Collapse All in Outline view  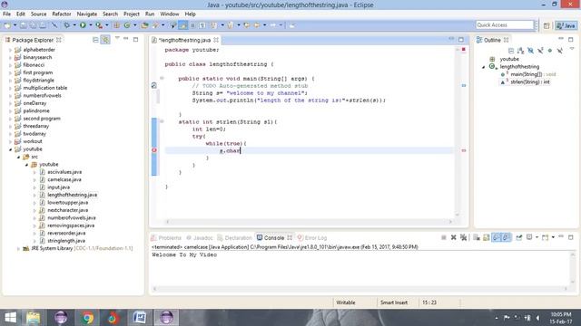pyautogui.click(x=511, y=51)
